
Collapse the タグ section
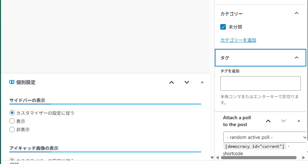coord(296,58)
